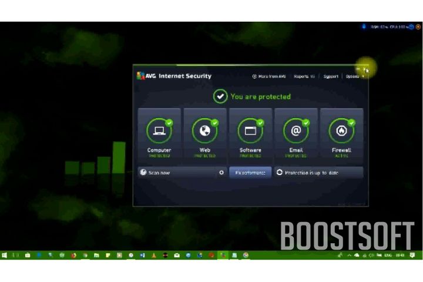Open the Web protection tile
The image size is (423, 282).
point(205,136)
